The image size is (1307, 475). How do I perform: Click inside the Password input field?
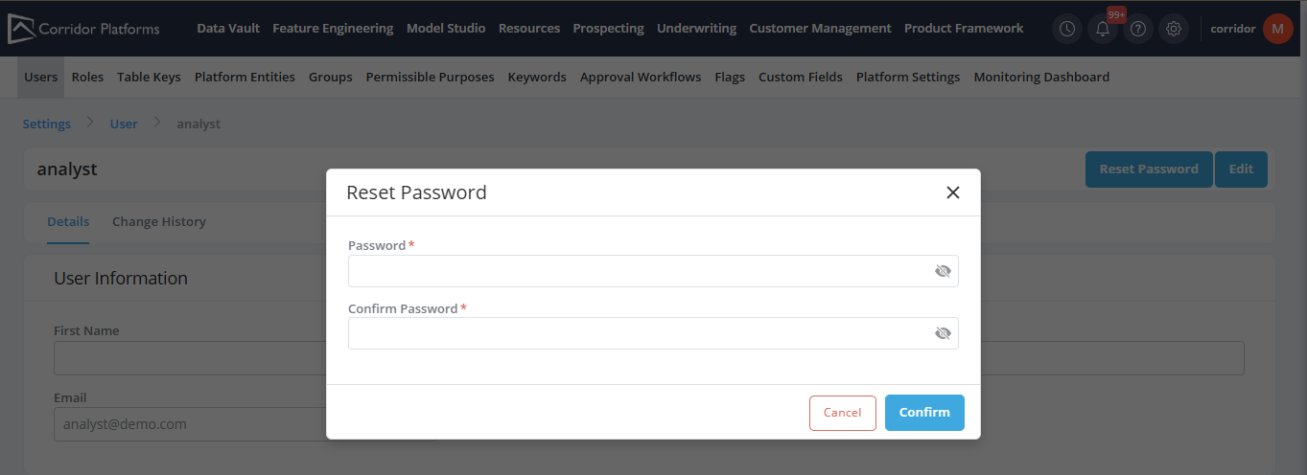[x=638, y=271]
